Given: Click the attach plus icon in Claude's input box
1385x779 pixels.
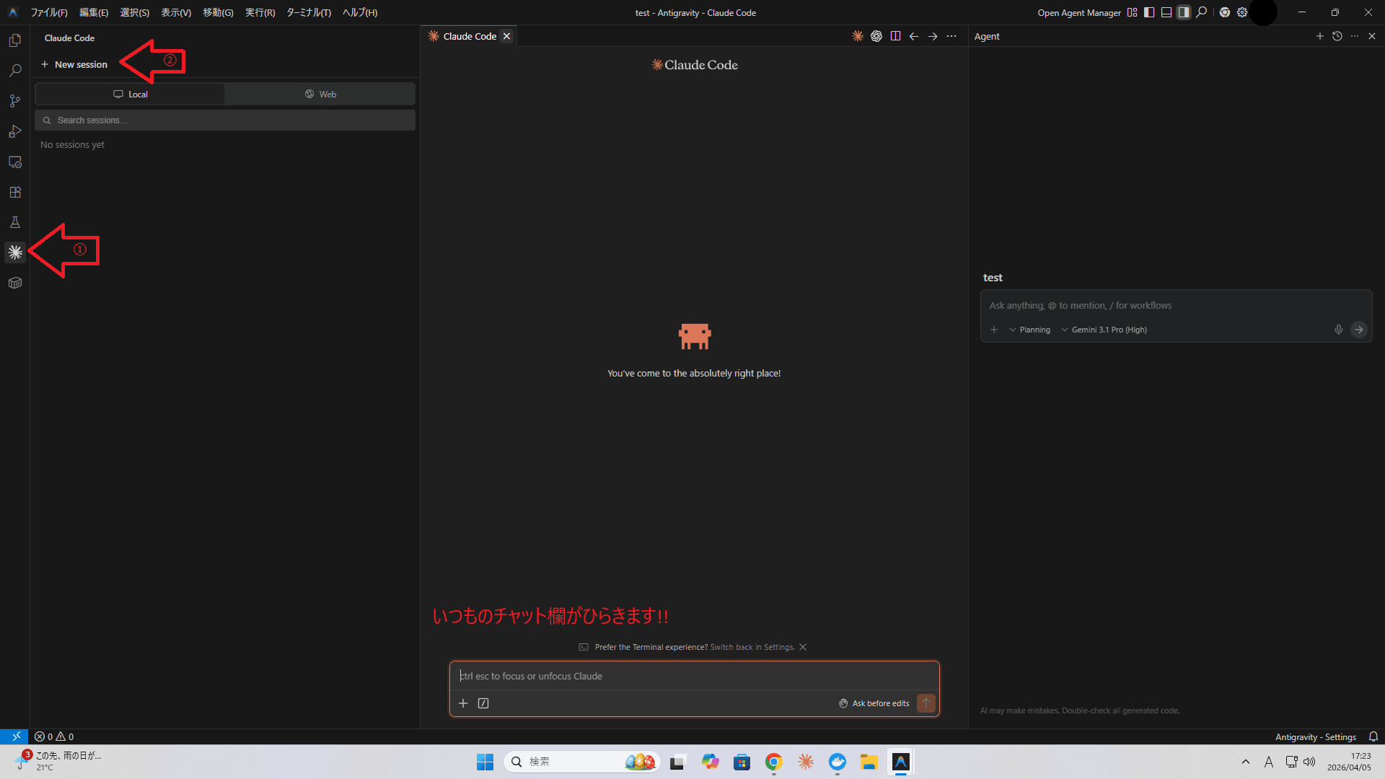Looking at the screenshot, I should tap(463, 703).
